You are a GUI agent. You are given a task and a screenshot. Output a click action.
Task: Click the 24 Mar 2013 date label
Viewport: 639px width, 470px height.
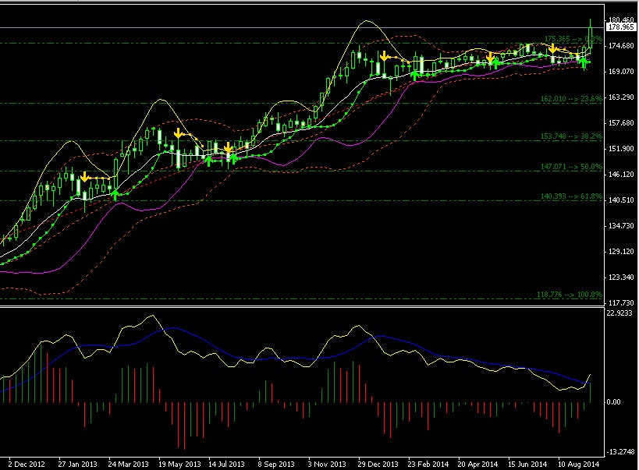pos(129,464)
